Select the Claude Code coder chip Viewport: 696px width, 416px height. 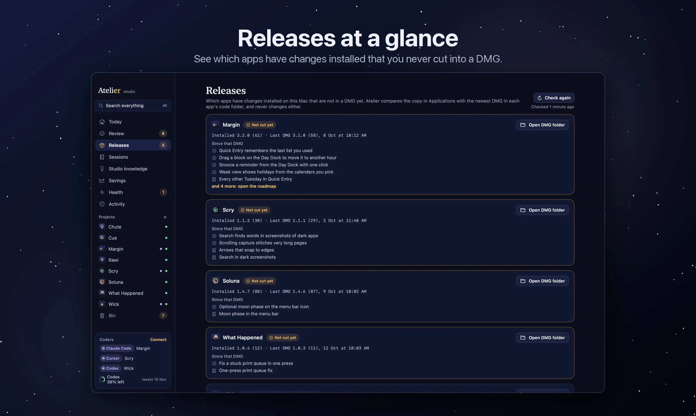pos(116,348)
